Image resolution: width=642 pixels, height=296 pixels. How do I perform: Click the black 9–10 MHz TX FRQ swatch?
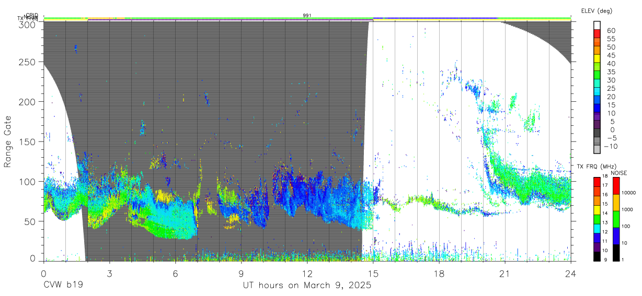point(597,256)
